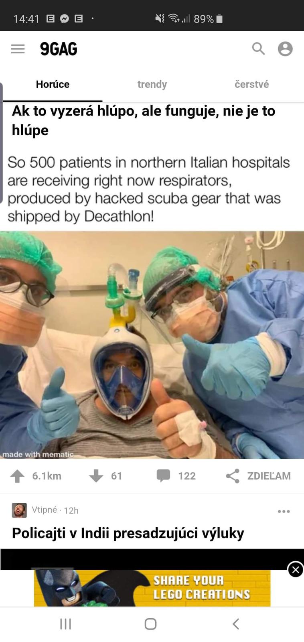Tap the Share Your LEGO Creations banner
304x642 pixels.
(x=152, y=588)
